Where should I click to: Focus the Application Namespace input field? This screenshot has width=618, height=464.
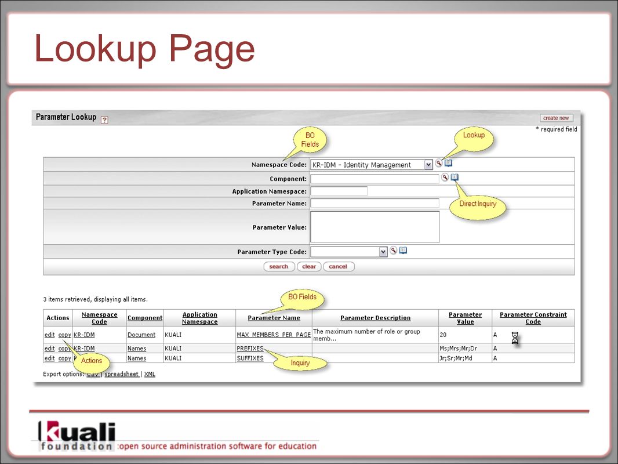click(x=339, y=191)
